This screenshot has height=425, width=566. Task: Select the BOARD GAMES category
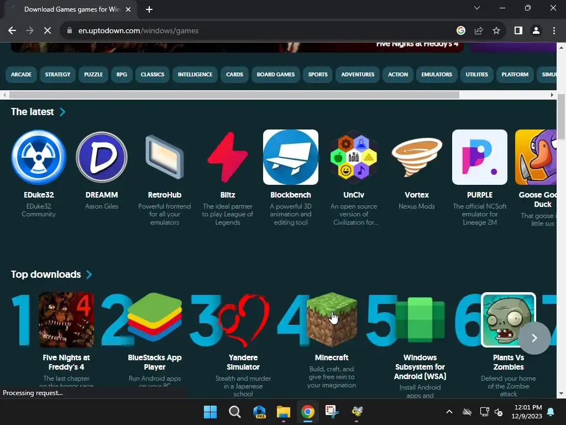276,75
